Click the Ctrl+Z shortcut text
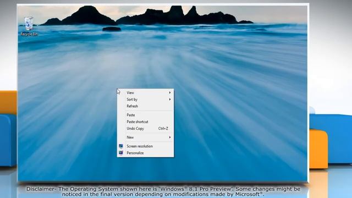This screenshot has width=352, height=198. pos(163,128)
